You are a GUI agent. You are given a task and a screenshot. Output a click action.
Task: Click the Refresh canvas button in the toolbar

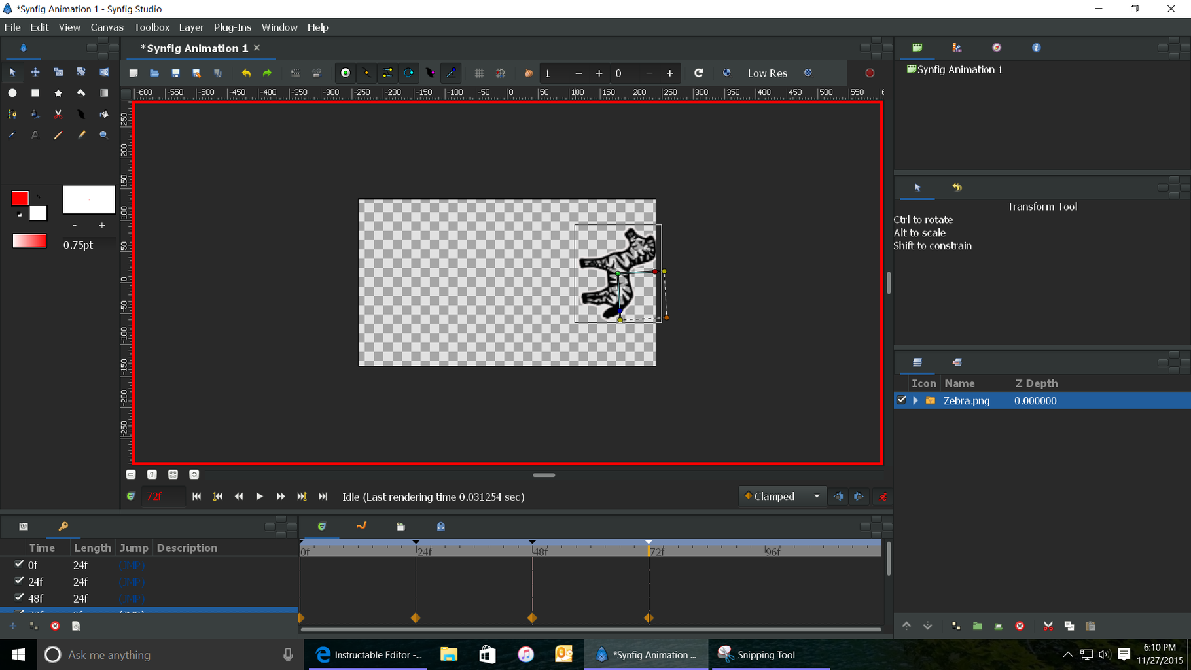(x=698, y=73)
